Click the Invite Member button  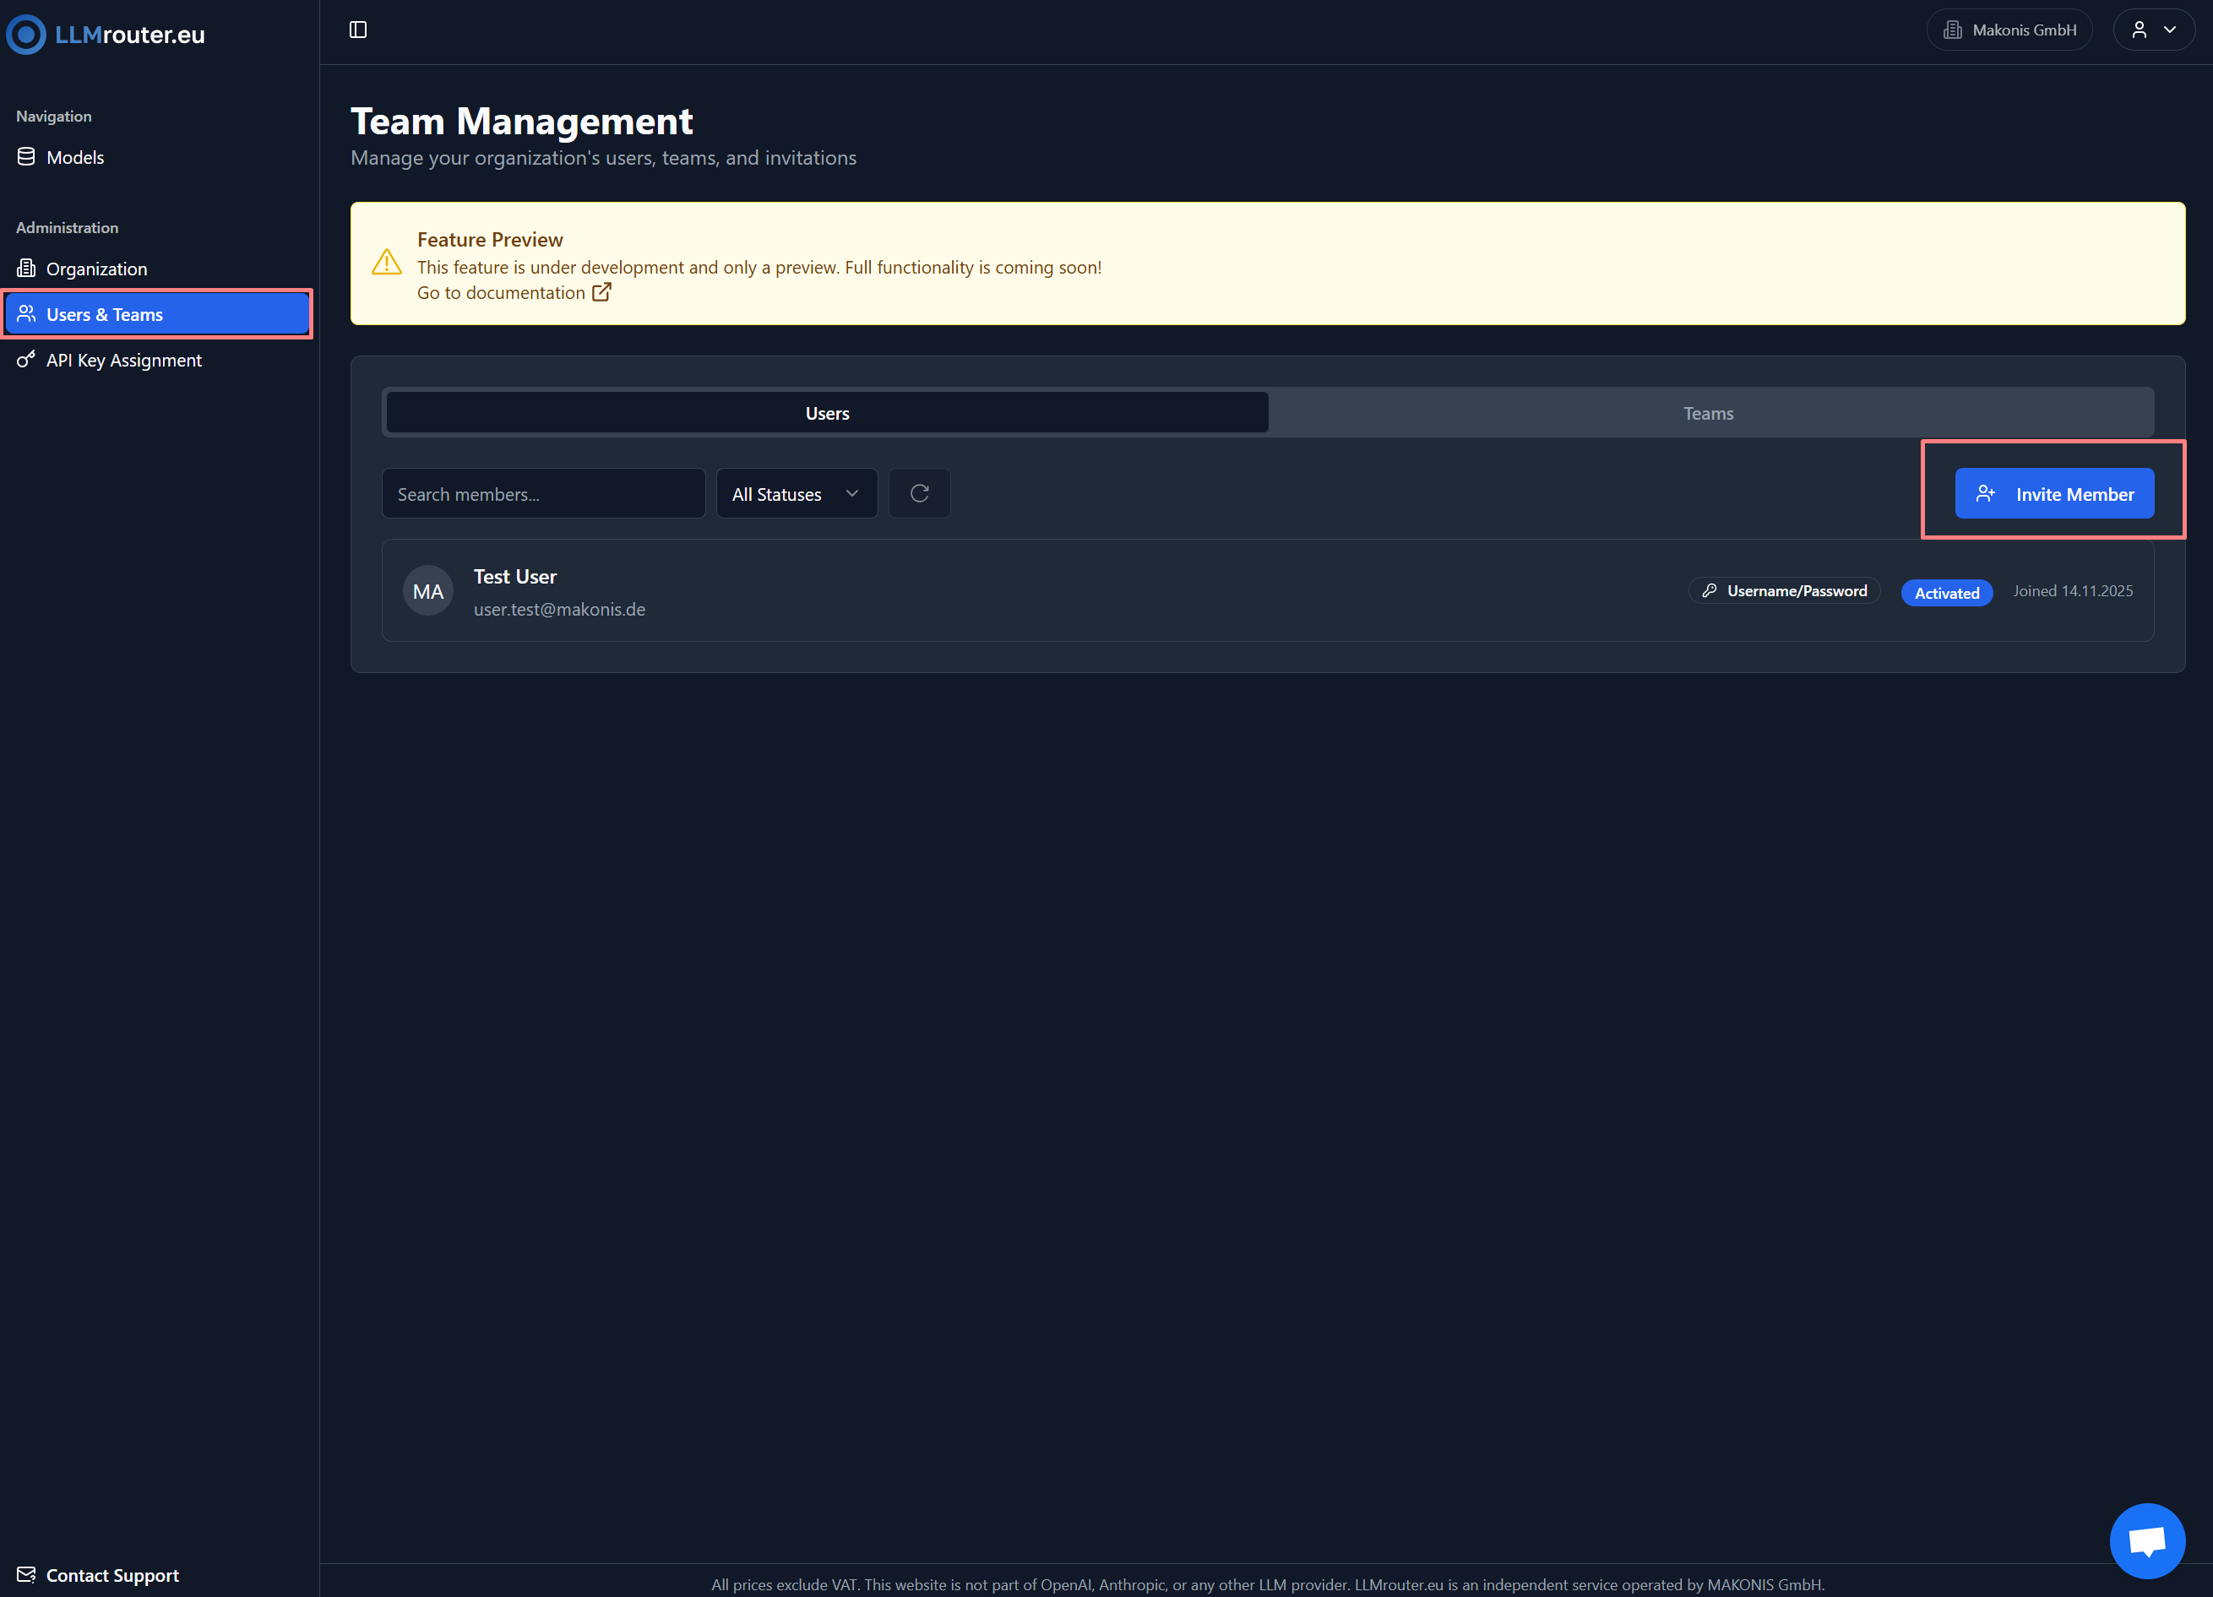coord(2053,494)
